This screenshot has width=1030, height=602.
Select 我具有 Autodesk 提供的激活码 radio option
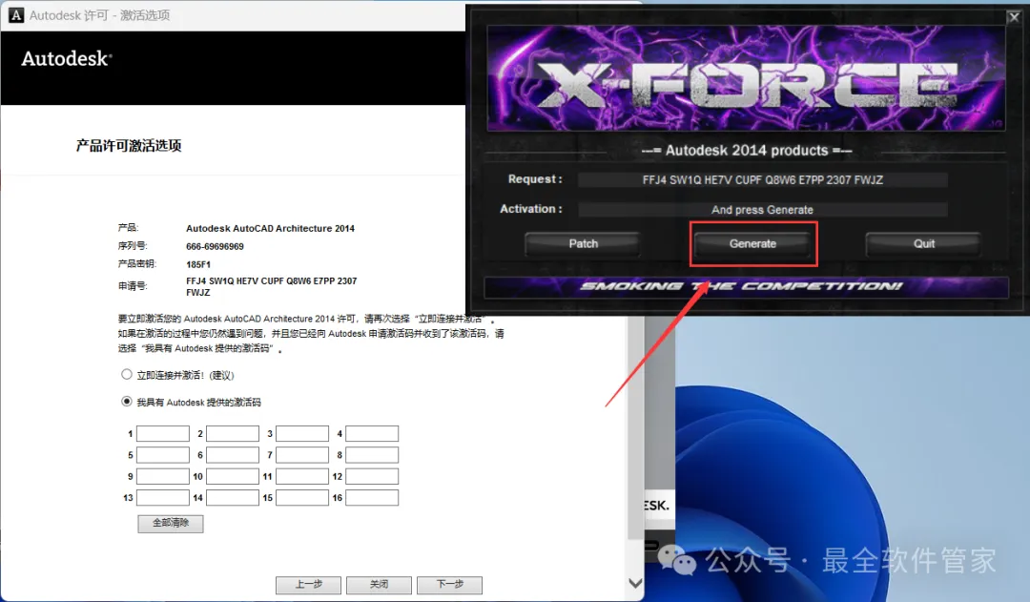point(127,402)
